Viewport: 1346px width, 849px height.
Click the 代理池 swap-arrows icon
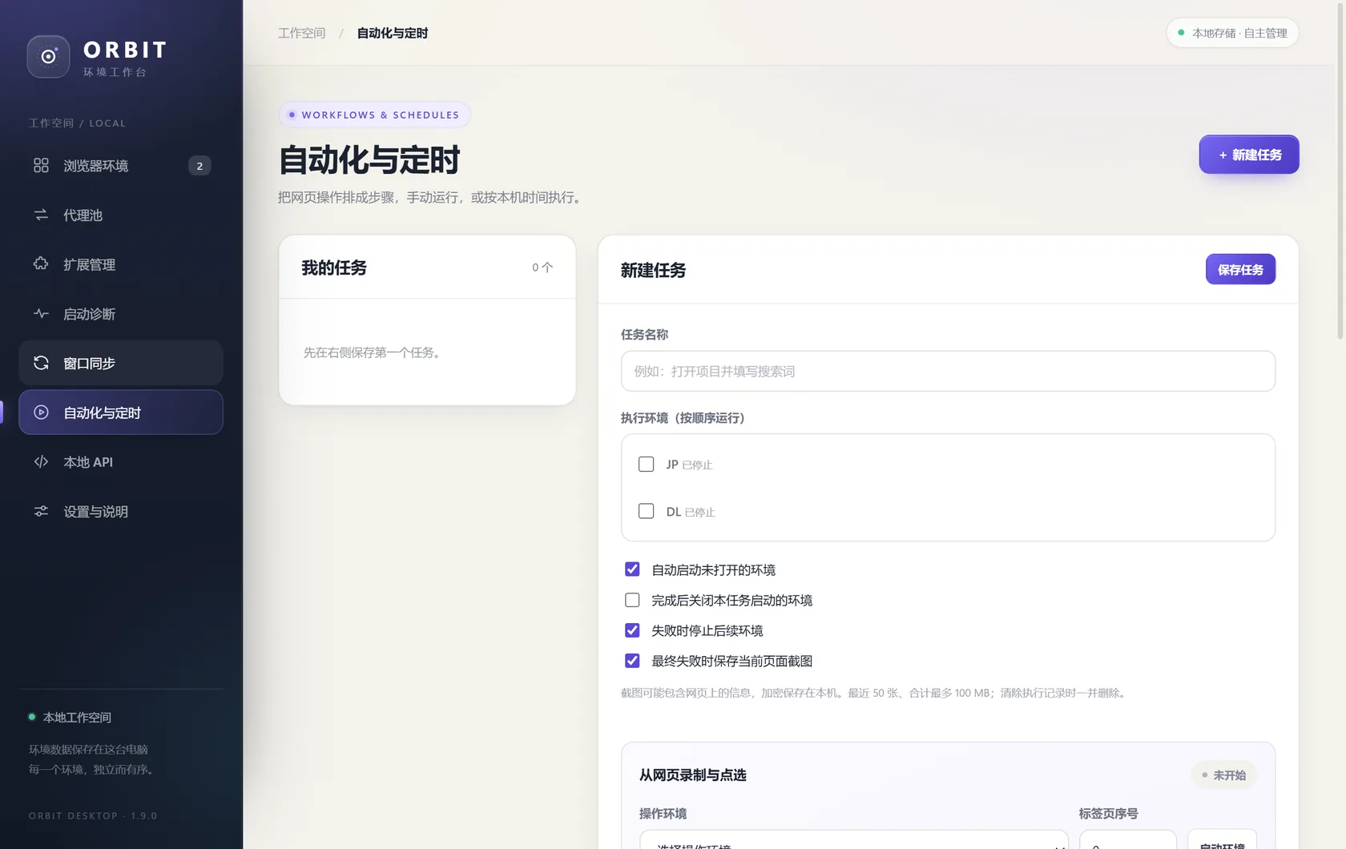41,215
